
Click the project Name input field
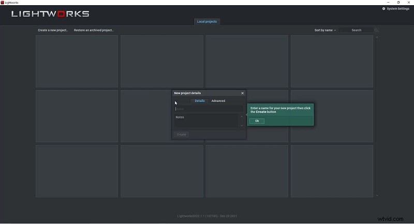coord(209,109)
